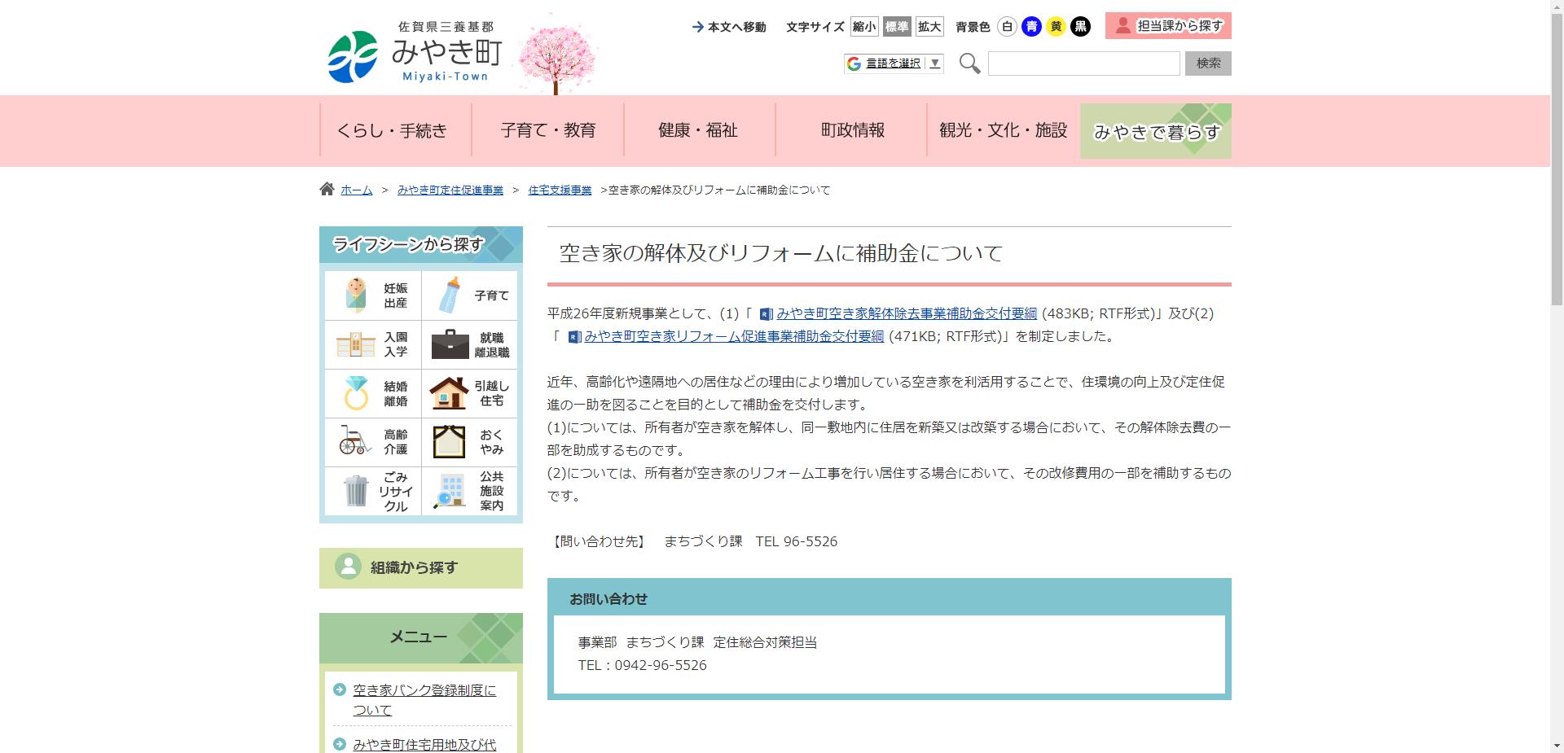Click the 担当課から探す button
1564x753 pixels.
tap(1167, 25)
